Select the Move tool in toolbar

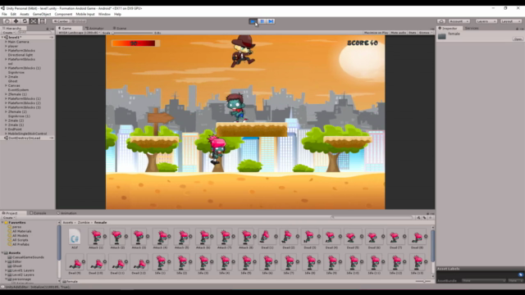coord(16,21)
